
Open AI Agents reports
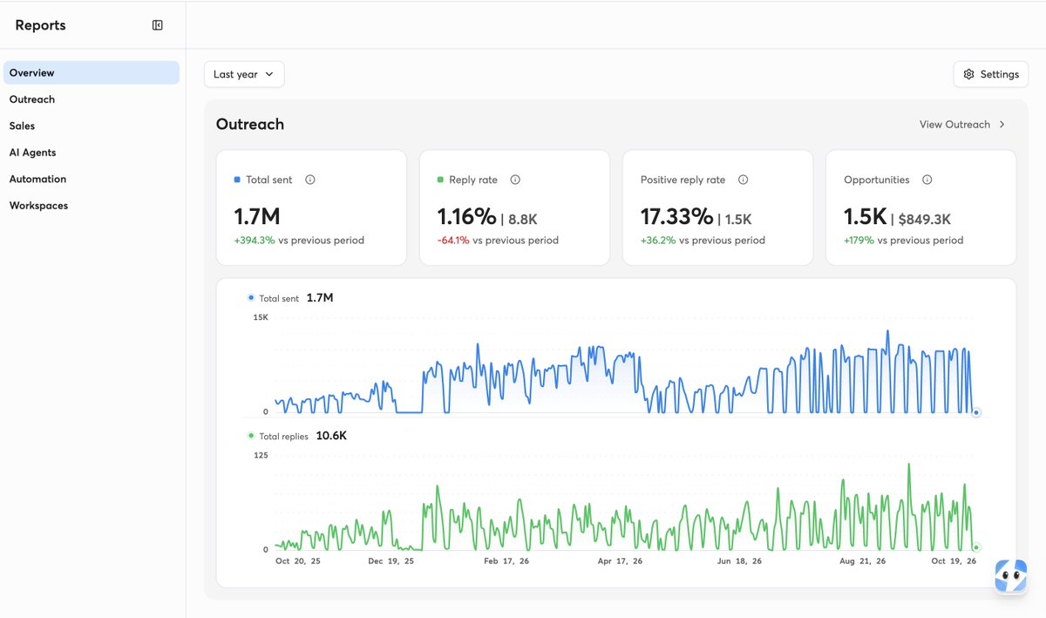[x=92, y=153]
